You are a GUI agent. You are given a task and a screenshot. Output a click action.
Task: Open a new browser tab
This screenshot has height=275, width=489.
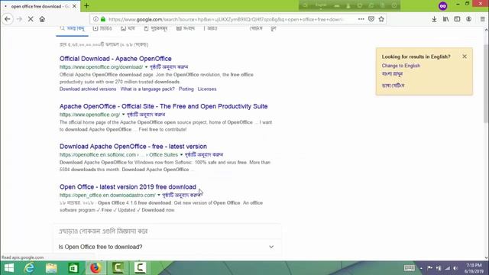pyautogui.click(x=86, y=5)
